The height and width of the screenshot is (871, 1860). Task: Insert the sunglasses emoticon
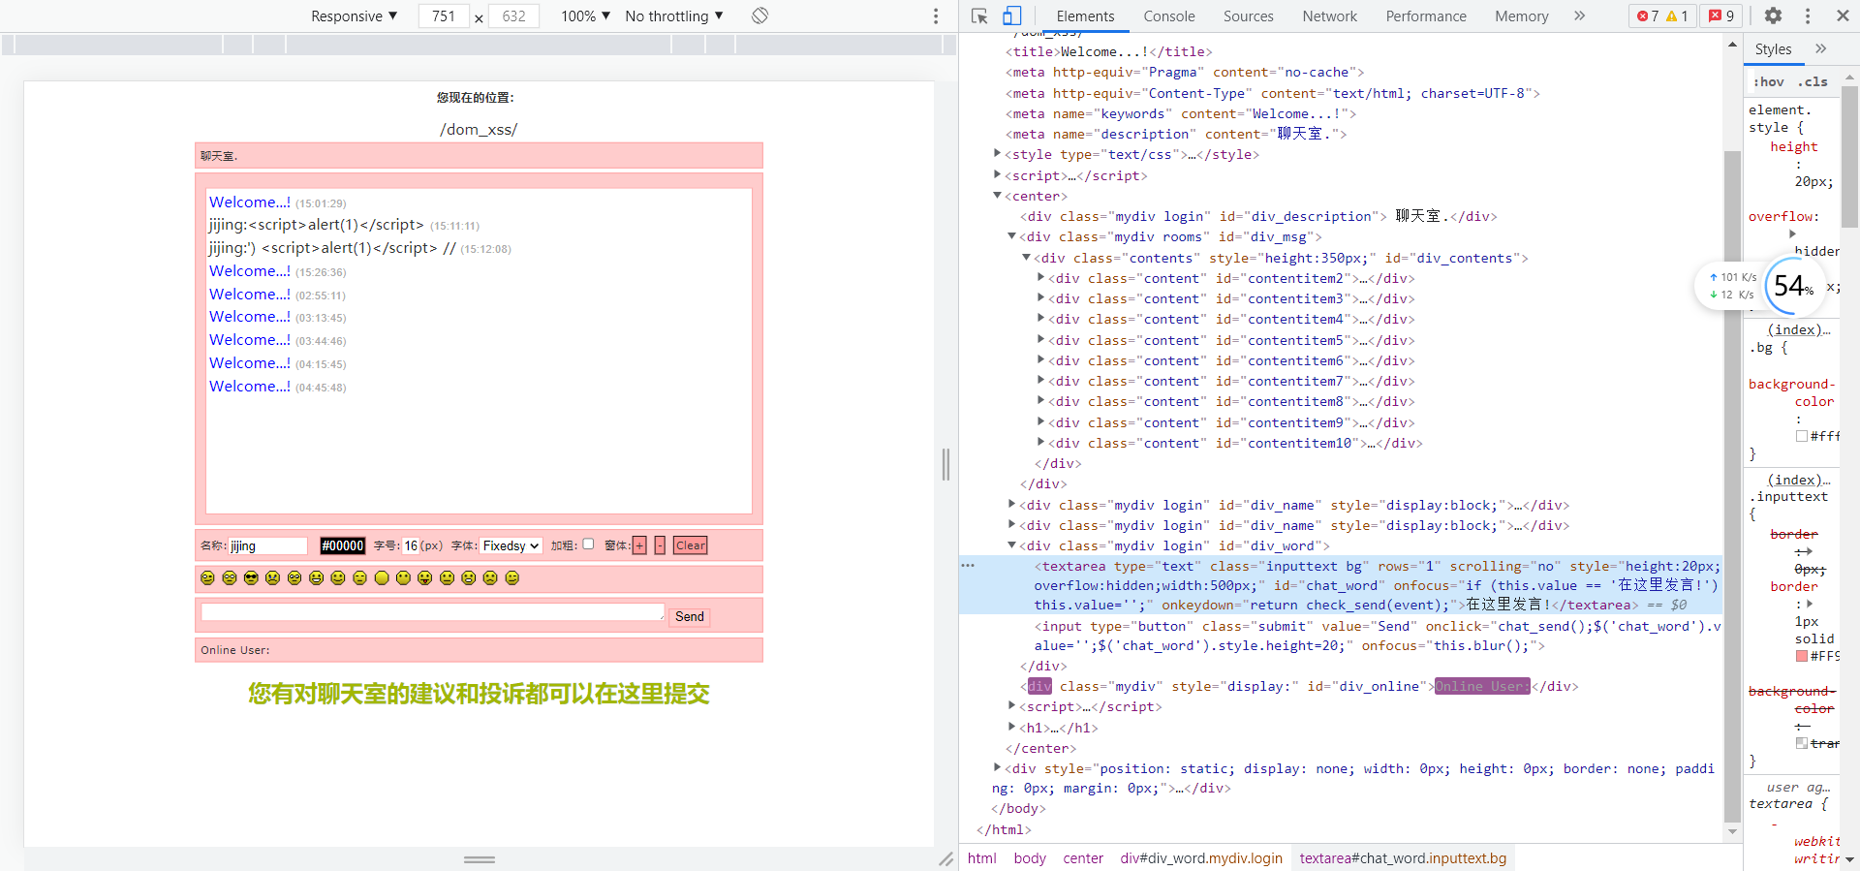(x=251, y=578)
